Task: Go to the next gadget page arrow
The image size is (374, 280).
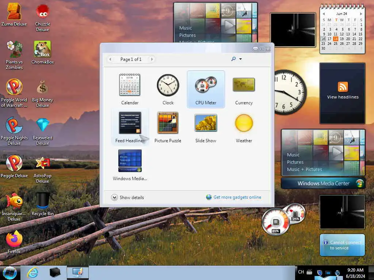Action: 152,59
